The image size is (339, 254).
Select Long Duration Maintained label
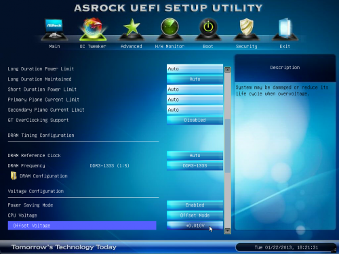[40, 79]
